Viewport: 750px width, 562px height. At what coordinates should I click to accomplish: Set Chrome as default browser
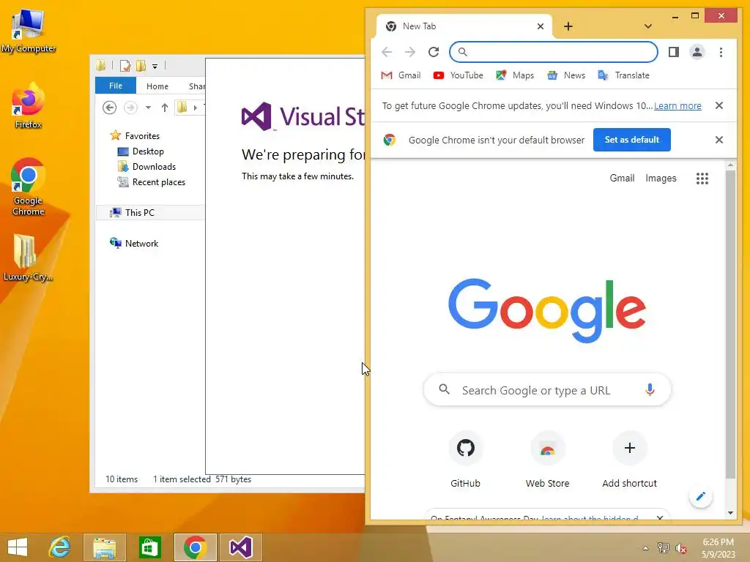(x=632, y=140)
